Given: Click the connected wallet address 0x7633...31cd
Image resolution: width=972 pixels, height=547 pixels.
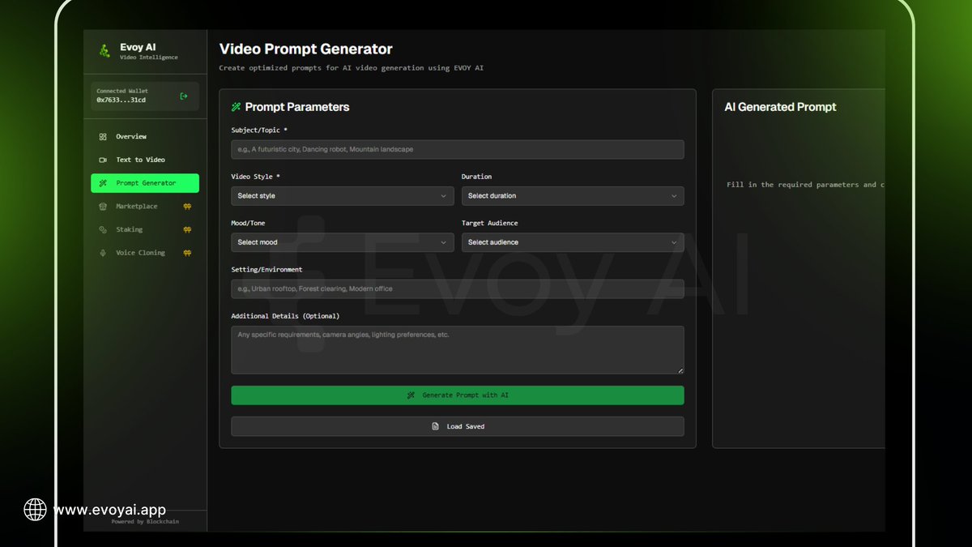Looking at the screenshot, I should pos(122,100).
